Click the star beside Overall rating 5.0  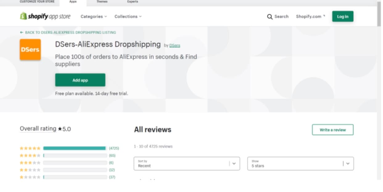tap(60, 129)
